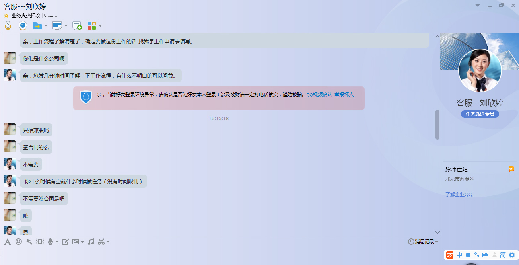Click the chat scrollbar thumb
This screenshot has height=265, width=519.
coord(437,125)
